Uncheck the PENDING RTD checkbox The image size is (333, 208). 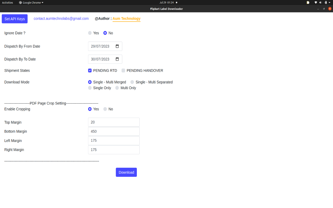(90, 70)
